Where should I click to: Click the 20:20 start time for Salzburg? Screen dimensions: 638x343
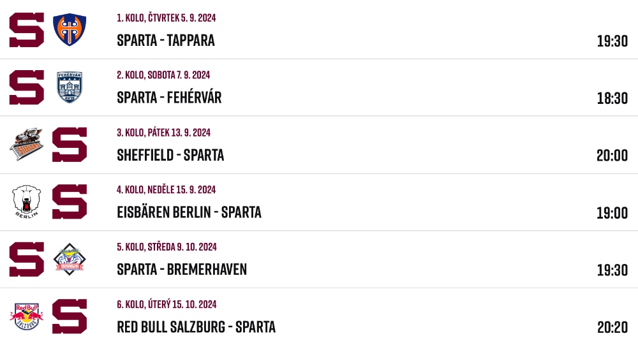pyautogui.click(x=612, y=327)
